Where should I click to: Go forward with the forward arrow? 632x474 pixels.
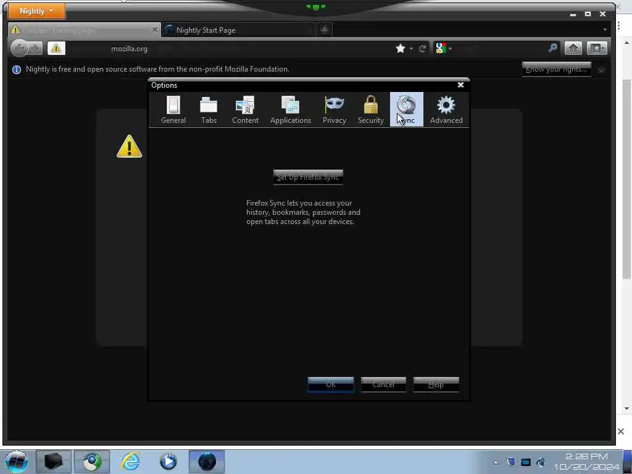35,48
